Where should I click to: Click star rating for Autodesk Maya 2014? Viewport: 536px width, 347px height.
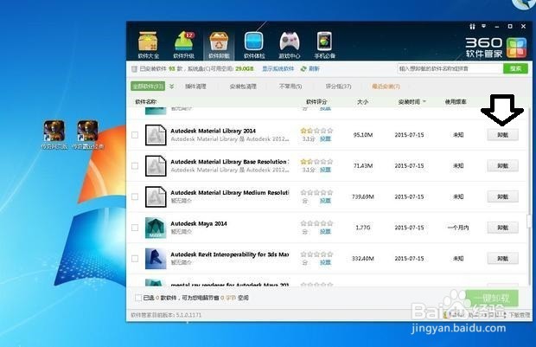tap(316, 223)
